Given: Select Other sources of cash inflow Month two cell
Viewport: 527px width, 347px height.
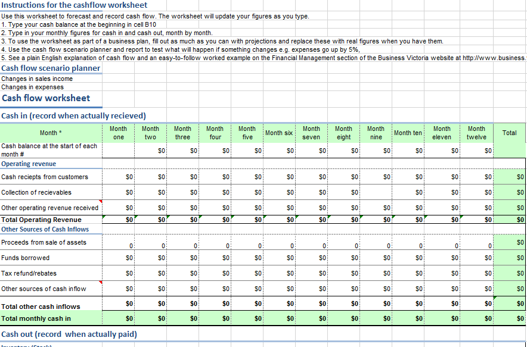Looking at the screenshot, I should click(150, 289).
